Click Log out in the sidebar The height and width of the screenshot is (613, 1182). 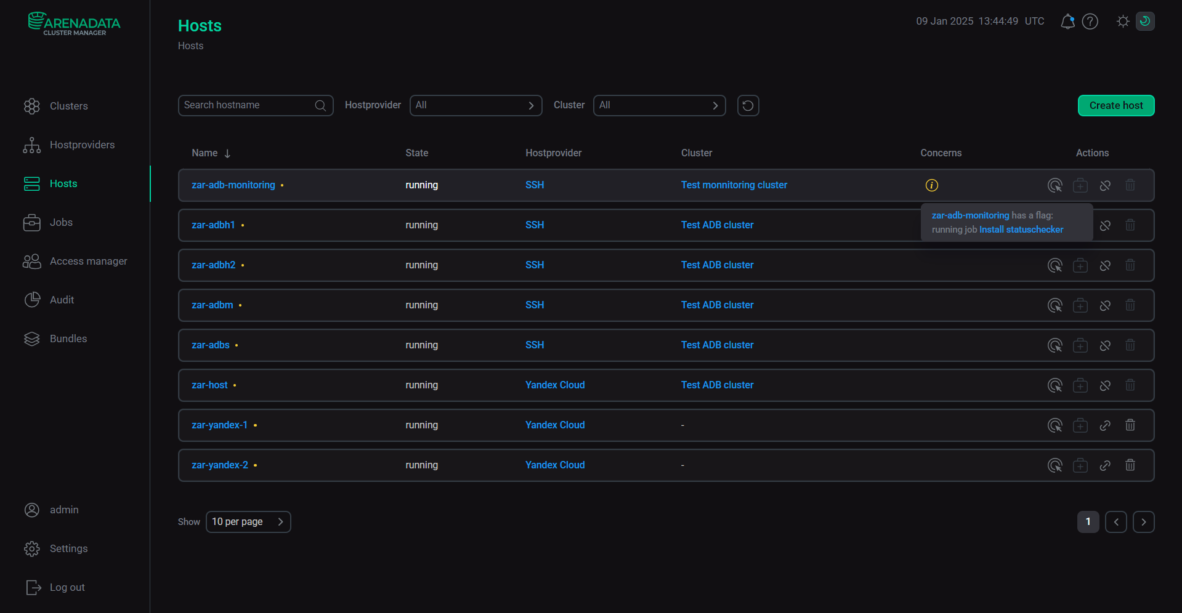click(x=55, y=587)
